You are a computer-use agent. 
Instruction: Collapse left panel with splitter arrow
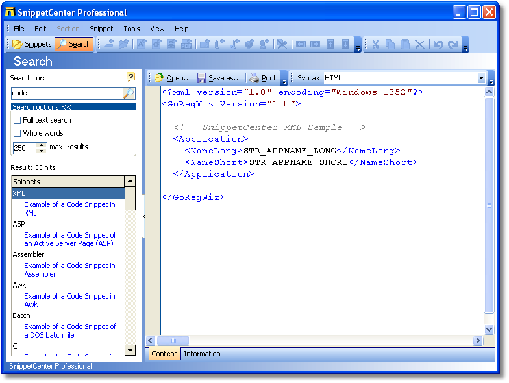[144, 217]
